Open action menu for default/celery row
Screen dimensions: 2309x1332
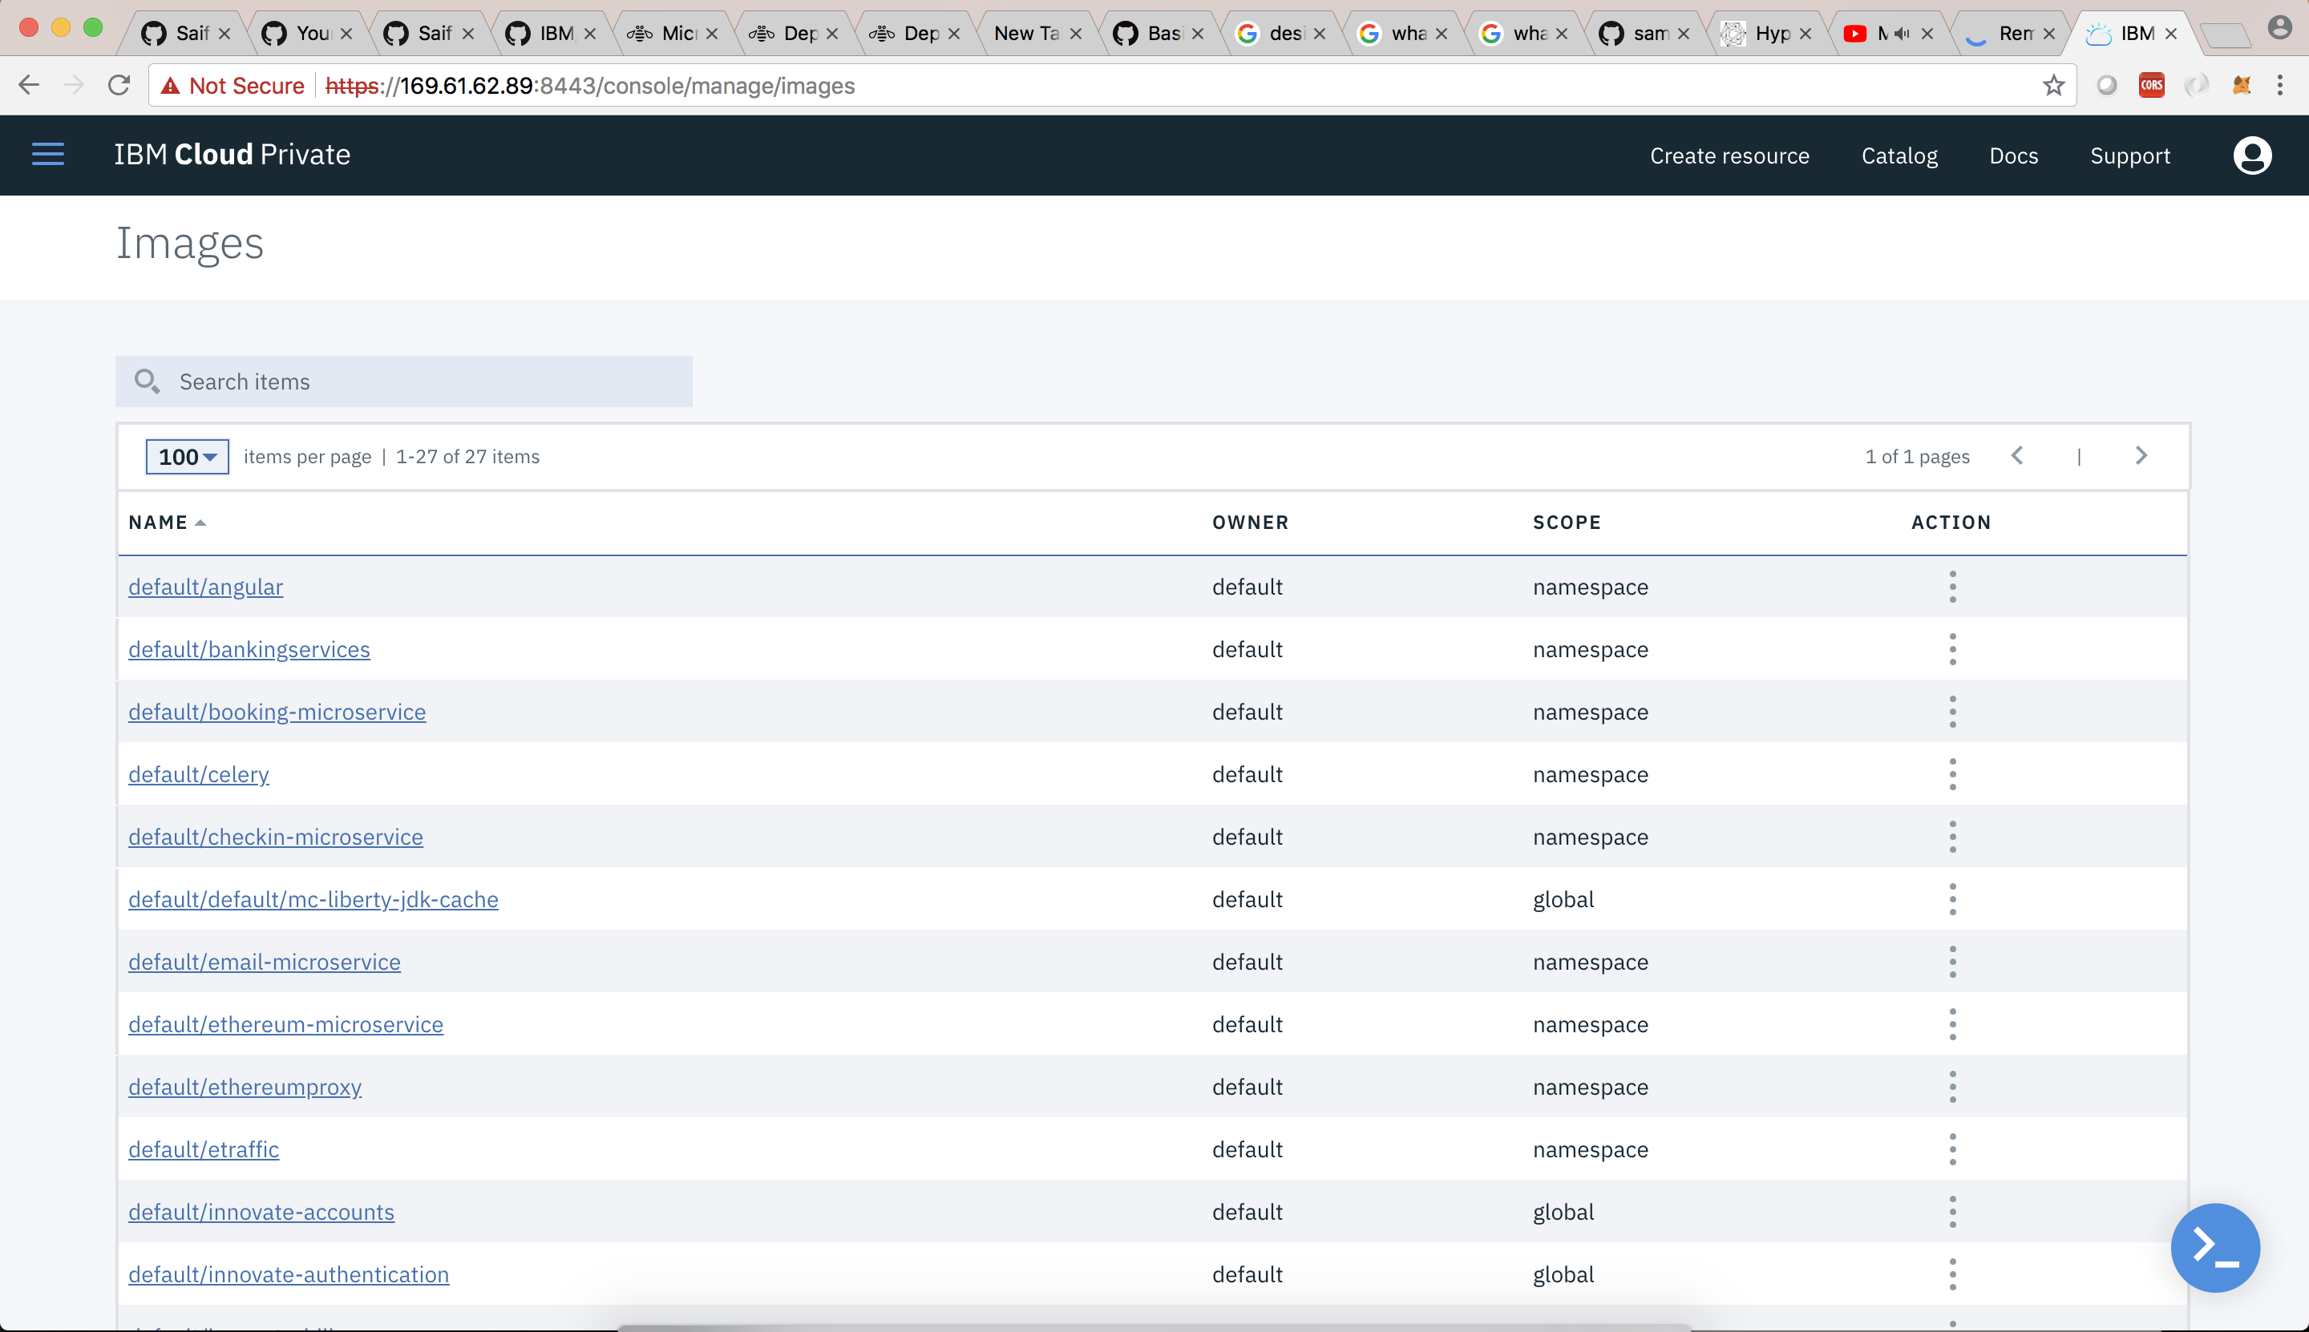1952,775
